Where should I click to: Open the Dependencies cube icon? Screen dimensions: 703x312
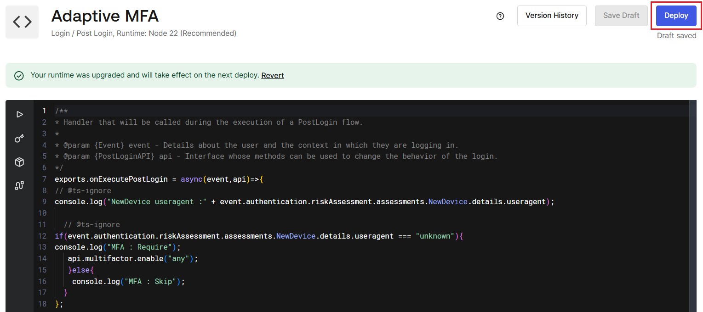[x=19, y=162]
